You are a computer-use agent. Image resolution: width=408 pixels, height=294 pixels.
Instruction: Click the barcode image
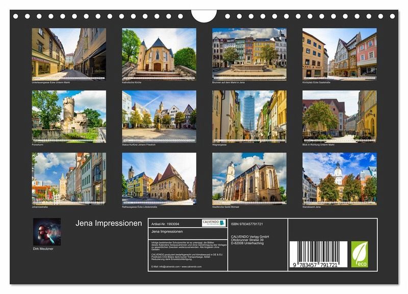(x=318, y=254)
